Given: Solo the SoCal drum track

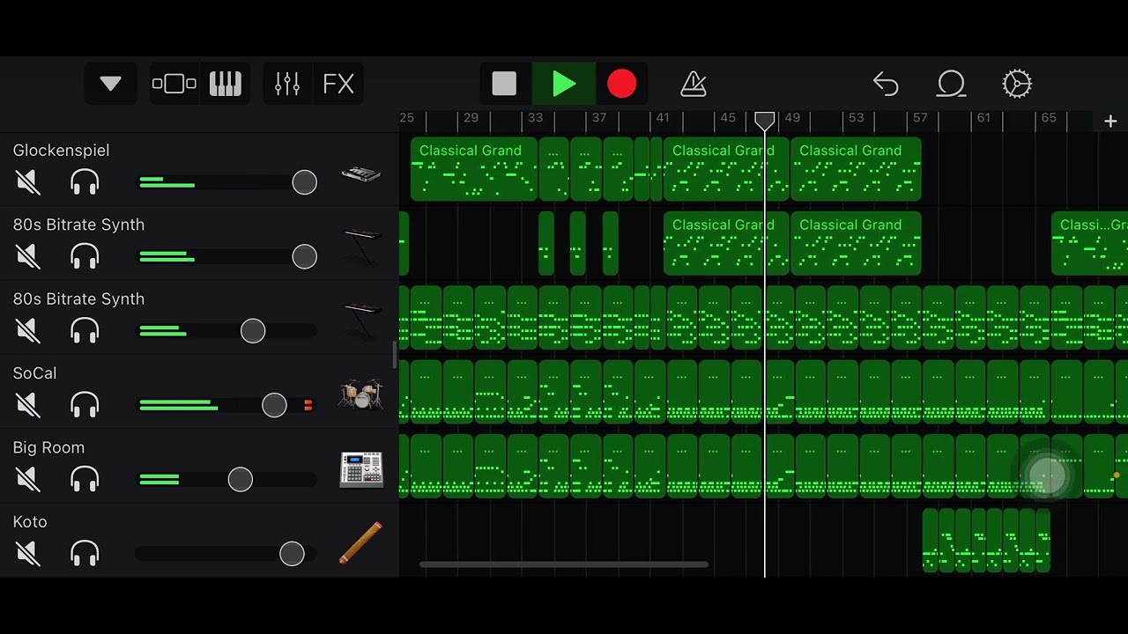Looking at the screenshot, I should 85,405.
